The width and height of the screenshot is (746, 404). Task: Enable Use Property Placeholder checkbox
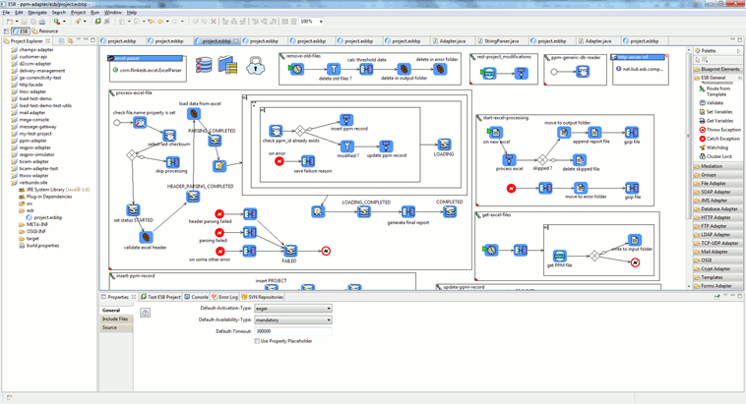[258, 341]
